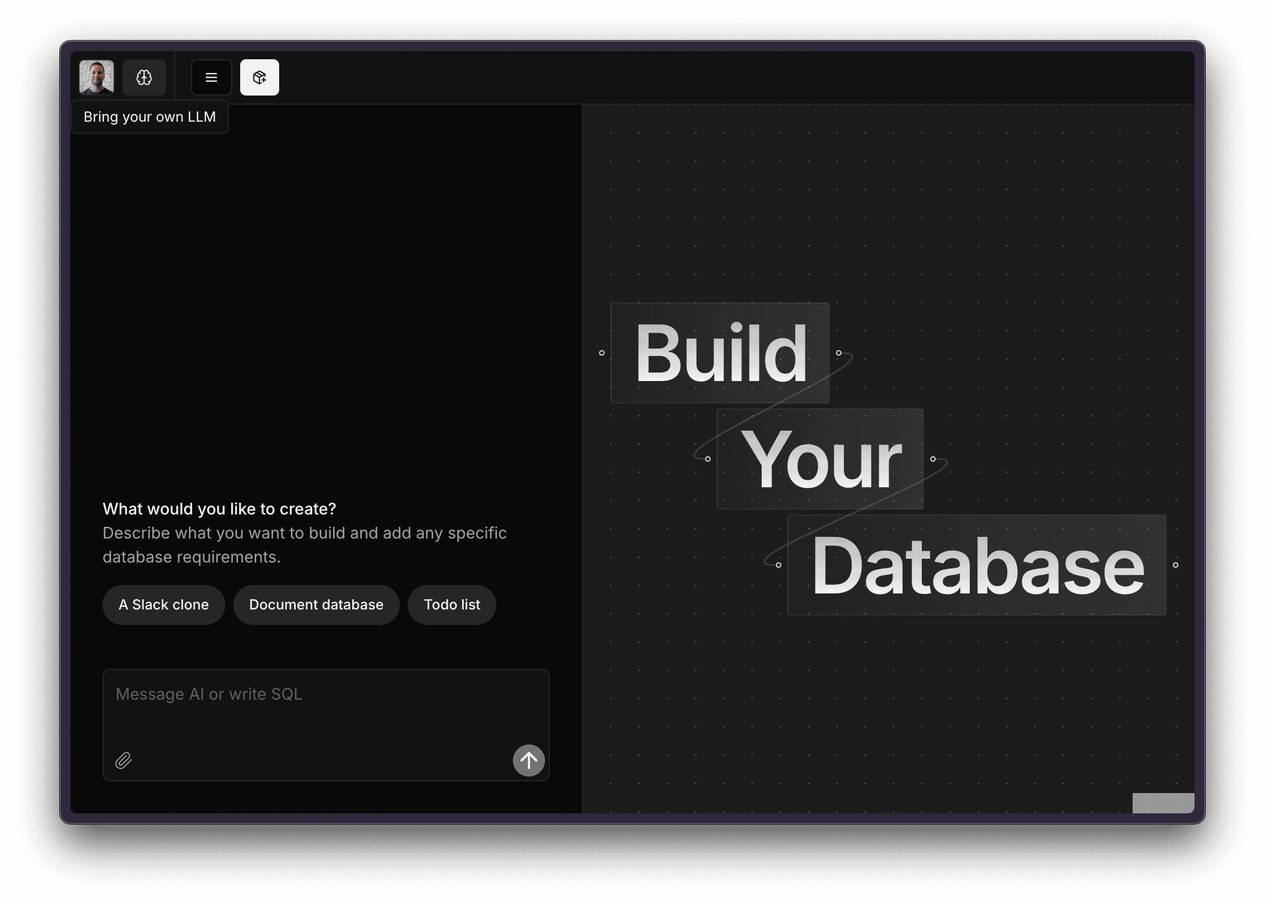1265x903 pixels.
Task: Select the new database package icon
Action: coord(259,77)
